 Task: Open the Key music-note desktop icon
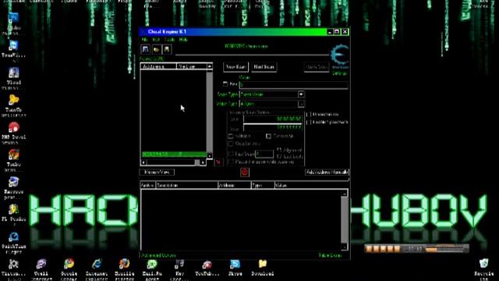[179, 265]
